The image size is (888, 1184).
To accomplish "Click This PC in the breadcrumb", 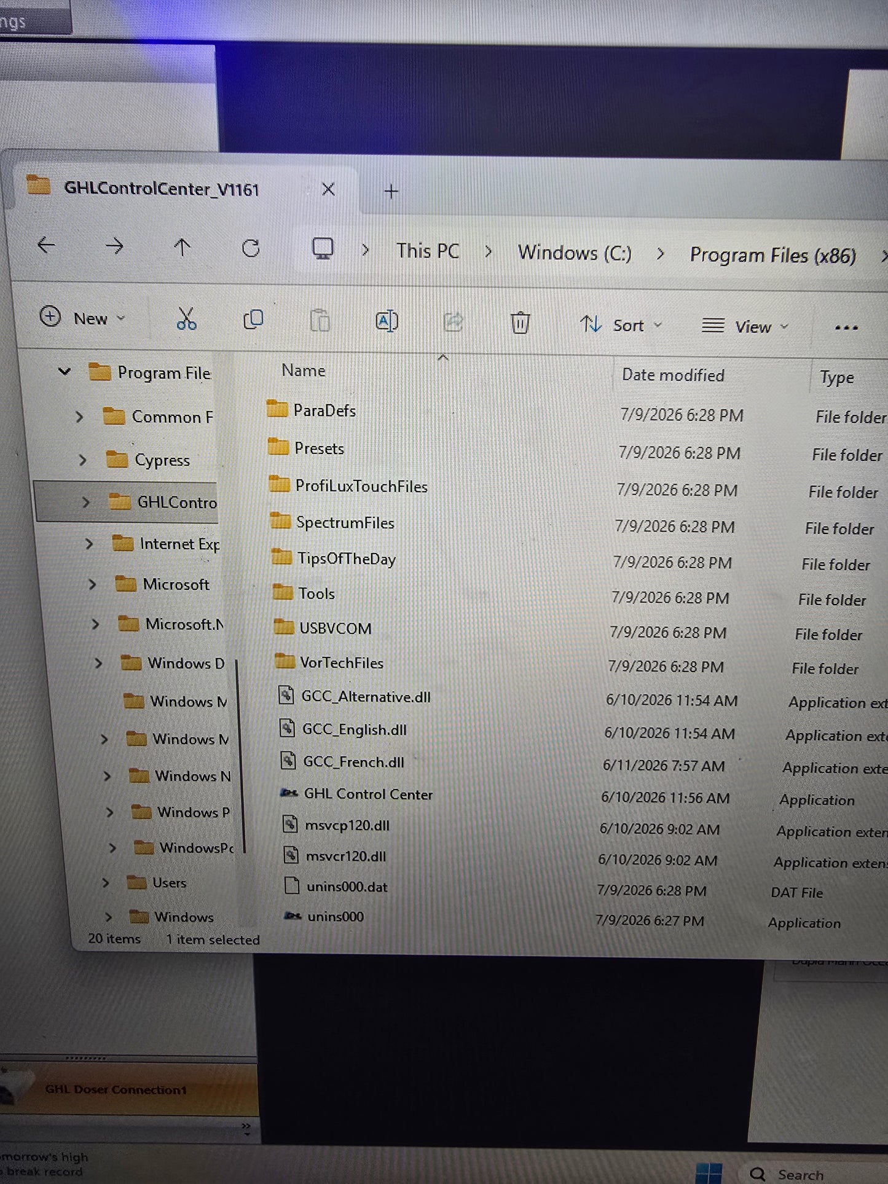I will [428, 251].
